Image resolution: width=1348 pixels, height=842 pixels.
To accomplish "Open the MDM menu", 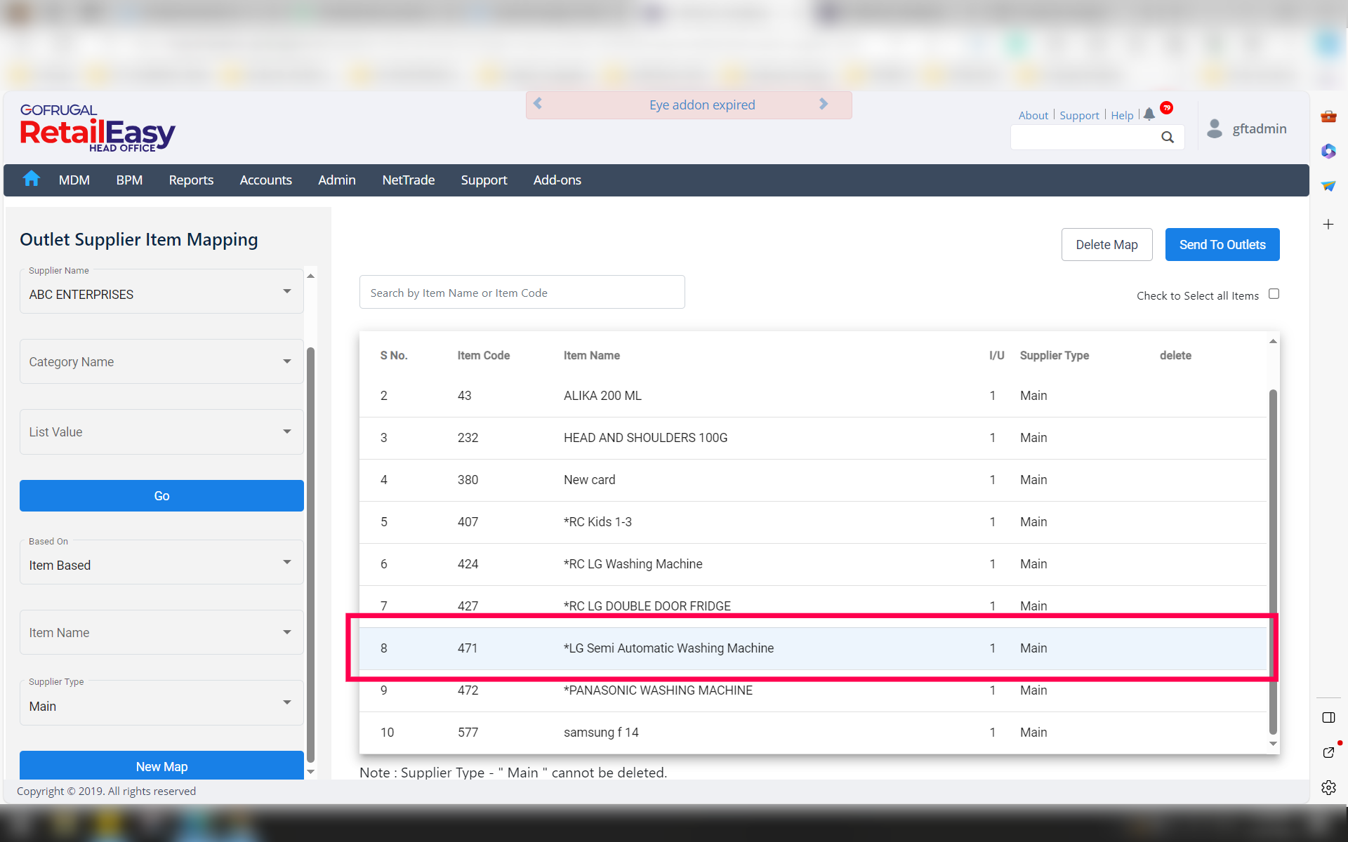I will pos(74,180).
